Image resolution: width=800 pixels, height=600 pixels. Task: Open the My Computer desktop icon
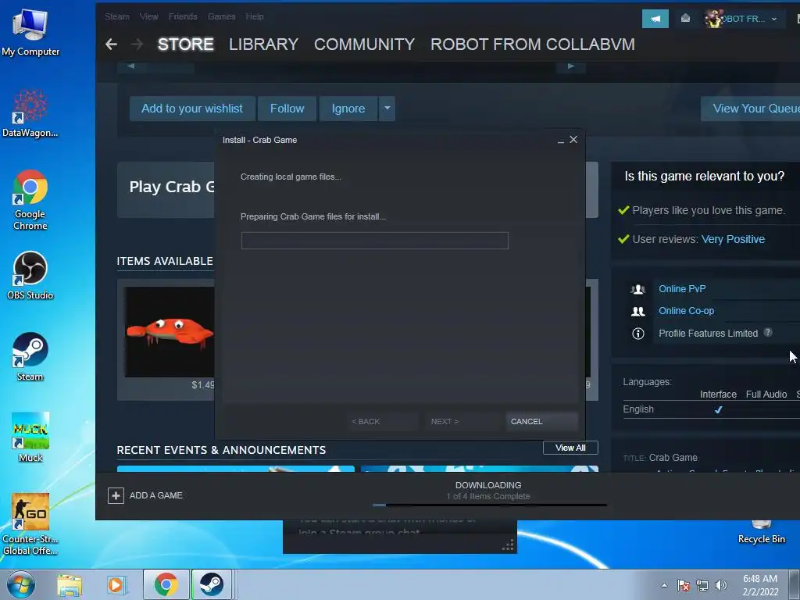click(30, 32)
